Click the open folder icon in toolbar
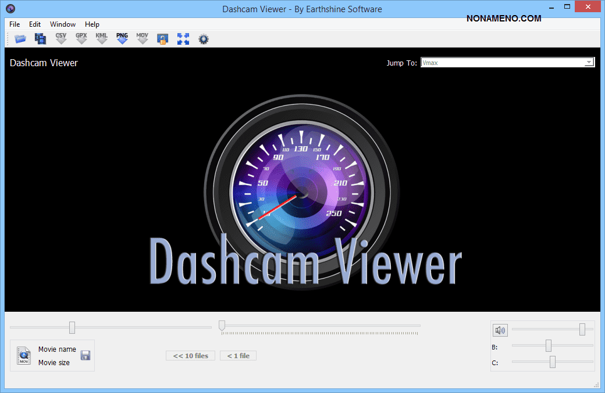 [x=20, y=39]
